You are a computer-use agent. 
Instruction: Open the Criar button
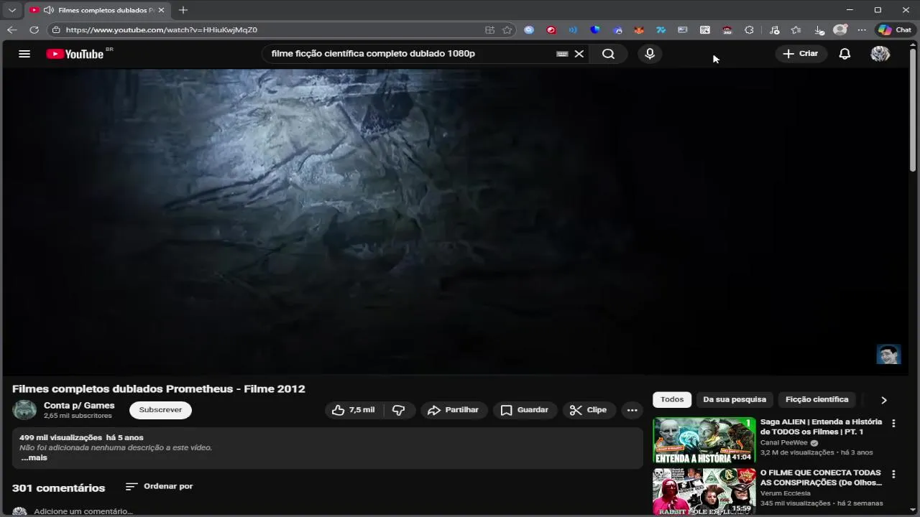coord(801,54)
